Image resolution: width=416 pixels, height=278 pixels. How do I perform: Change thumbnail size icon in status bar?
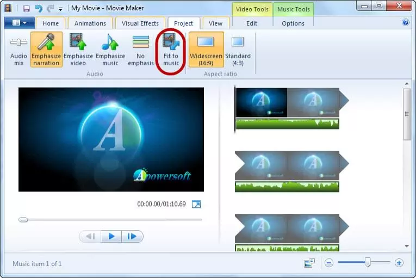(x=309, y=263)
